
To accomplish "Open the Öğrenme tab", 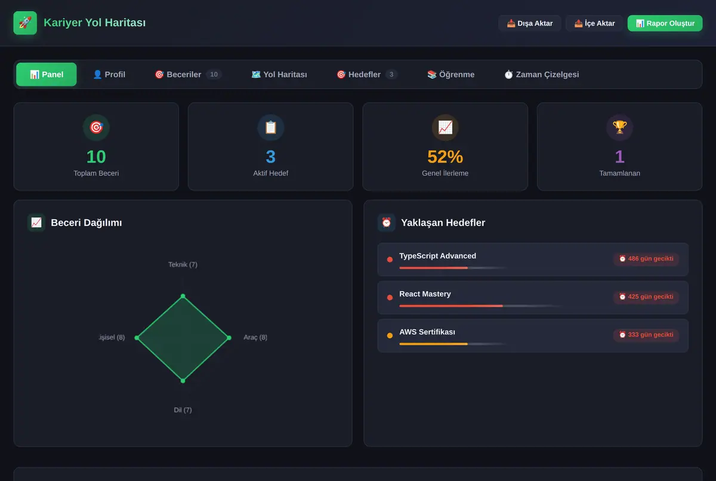I will pyautogui.click(x=451, y=75).
